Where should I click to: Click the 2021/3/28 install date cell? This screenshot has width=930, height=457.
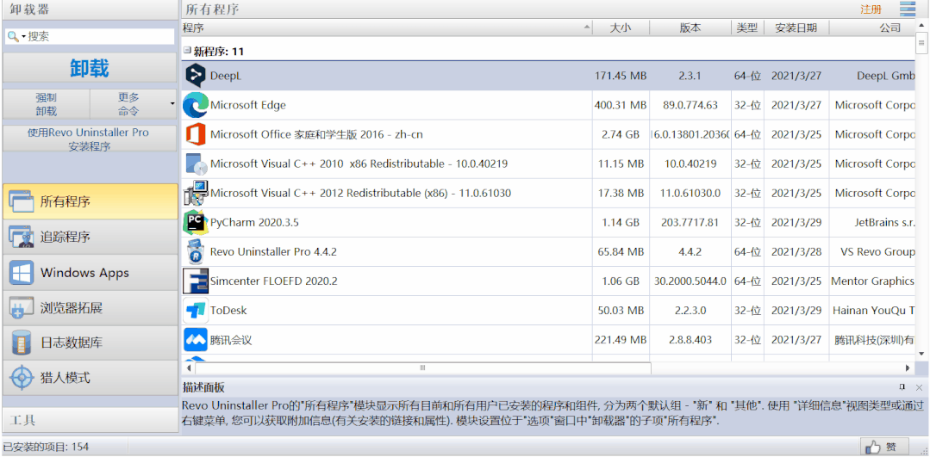coord(796,251)
